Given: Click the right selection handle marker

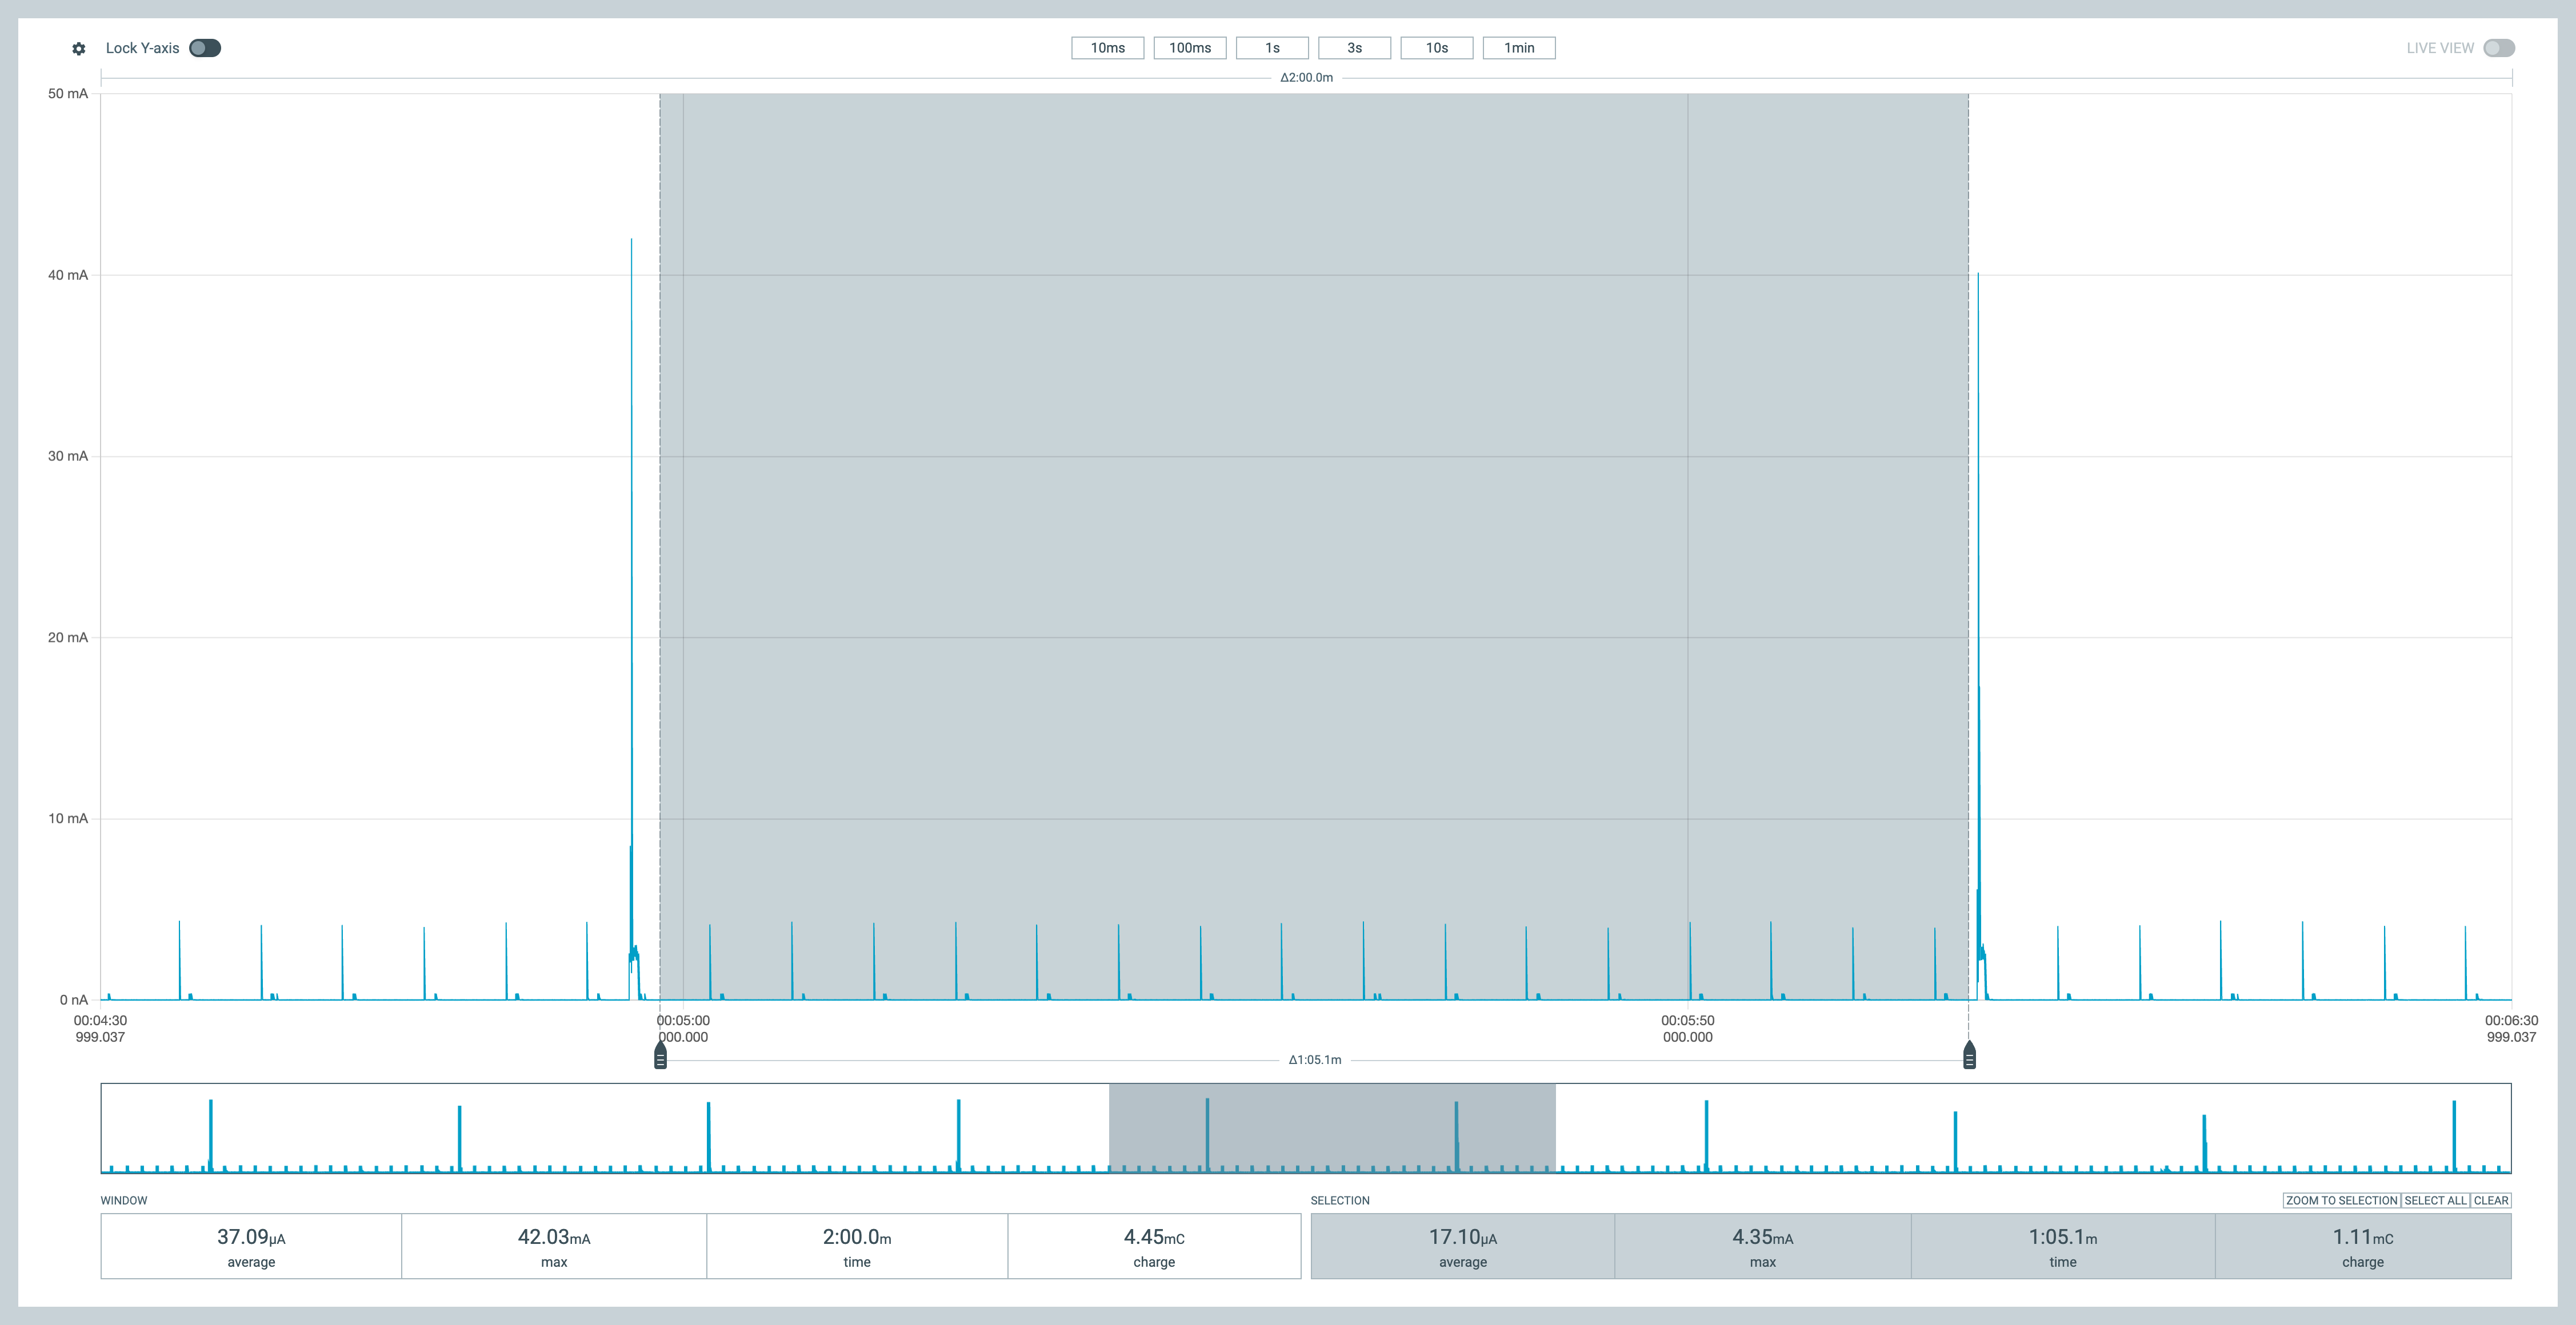Looking at the screenshot, I should tap(1968, 1054).
